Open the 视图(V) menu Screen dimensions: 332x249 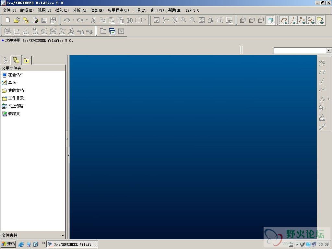(44, 10)
